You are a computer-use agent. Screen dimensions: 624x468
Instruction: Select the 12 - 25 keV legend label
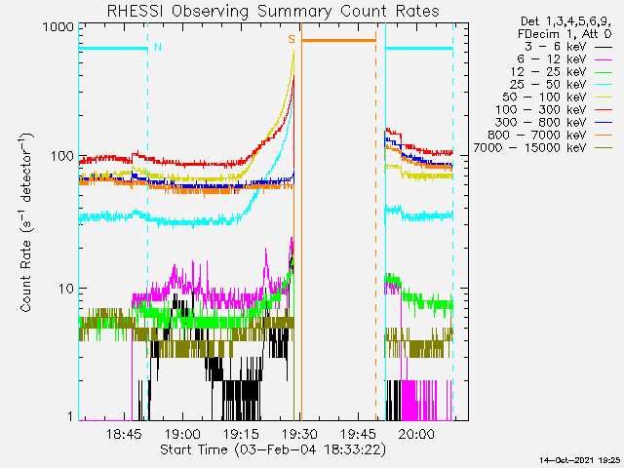point(548,72)
